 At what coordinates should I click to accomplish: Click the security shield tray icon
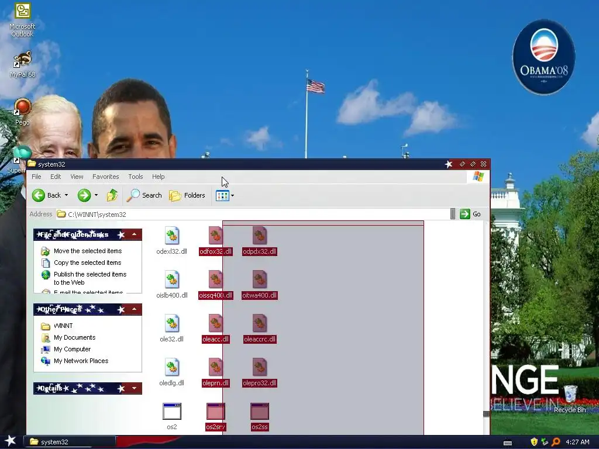(533, 442)
